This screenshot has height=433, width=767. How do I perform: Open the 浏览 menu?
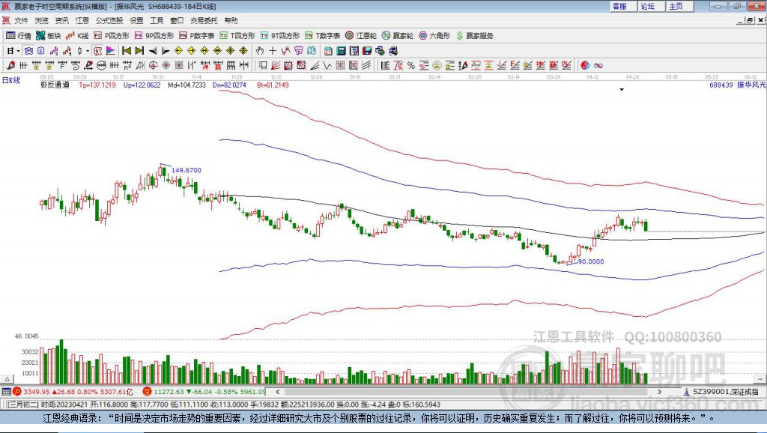42,20
